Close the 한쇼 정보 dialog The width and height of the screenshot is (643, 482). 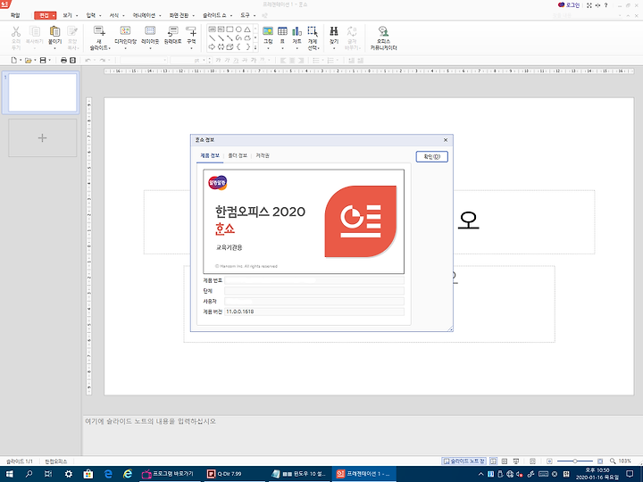[x=446, y=140]
